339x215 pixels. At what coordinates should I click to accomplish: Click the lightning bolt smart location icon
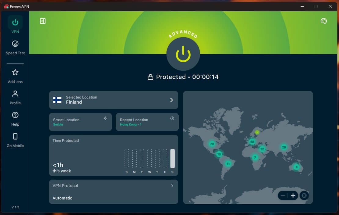pos(105,118)
